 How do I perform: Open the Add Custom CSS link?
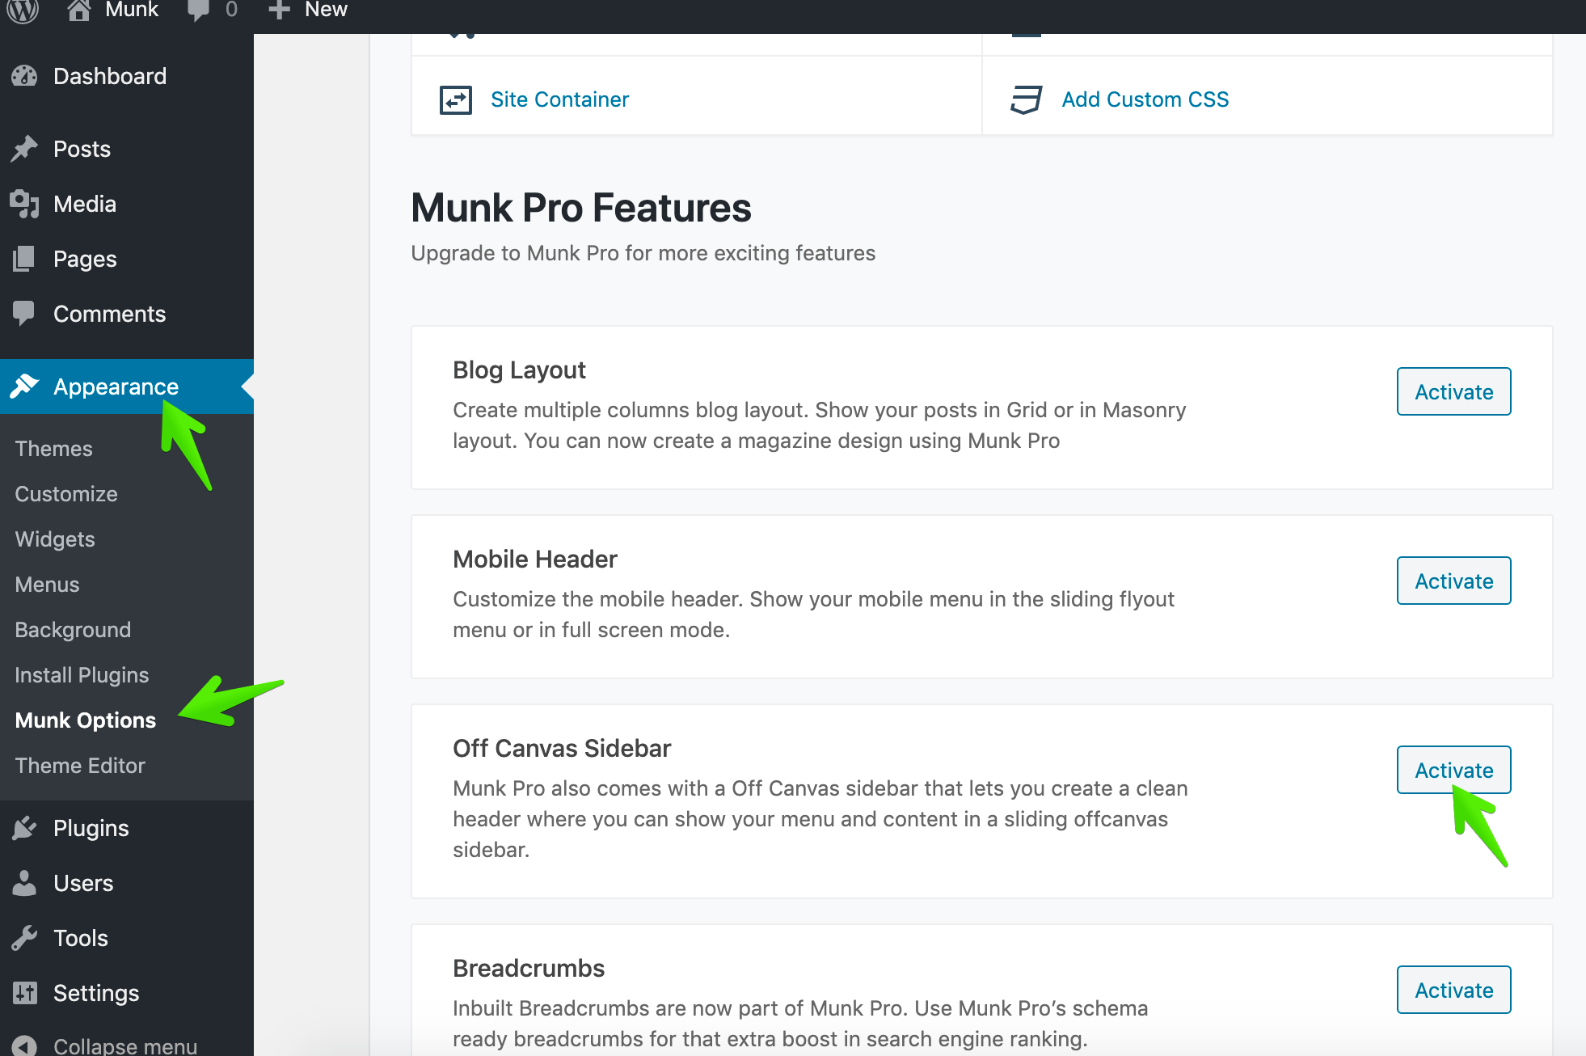click(x=1145, y=99)
